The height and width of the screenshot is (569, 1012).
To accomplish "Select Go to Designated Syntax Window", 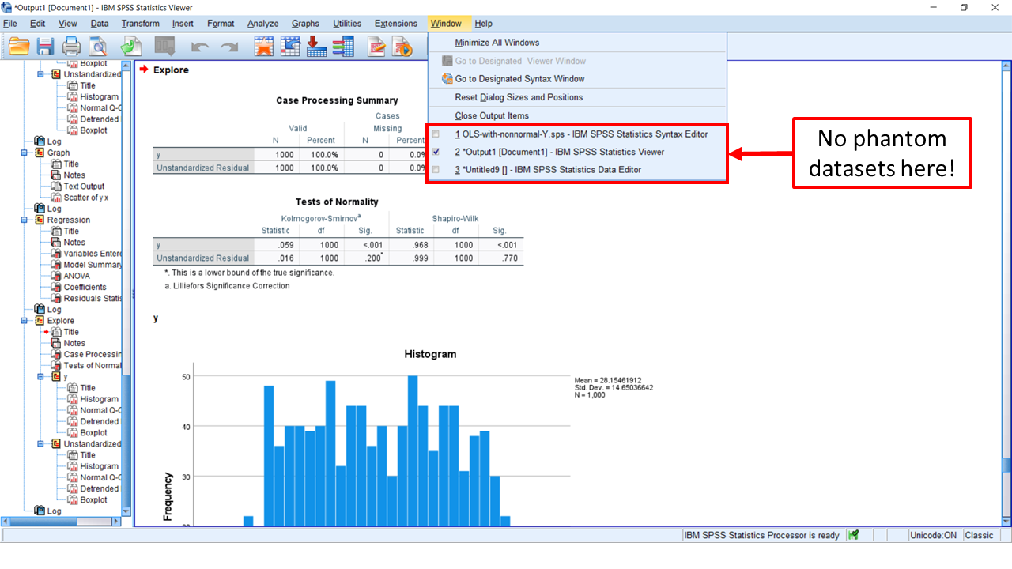I will [x=519, y=79].
